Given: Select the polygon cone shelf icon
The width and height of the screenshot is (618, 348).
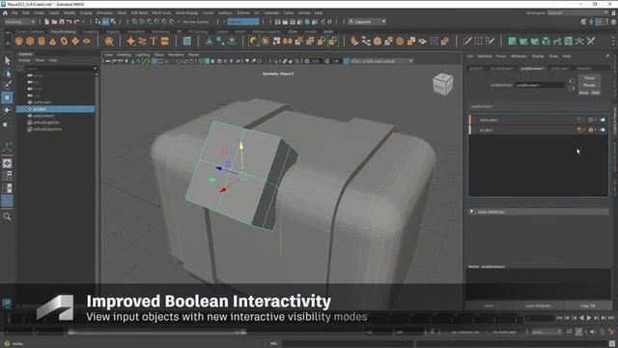Looking at the screenshot, I should (x=52, y=41).
